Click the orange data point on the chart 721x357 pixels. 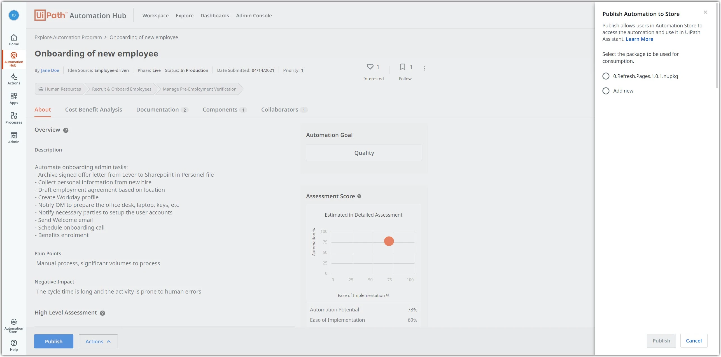pyautogui.click(x=389, y=241)
